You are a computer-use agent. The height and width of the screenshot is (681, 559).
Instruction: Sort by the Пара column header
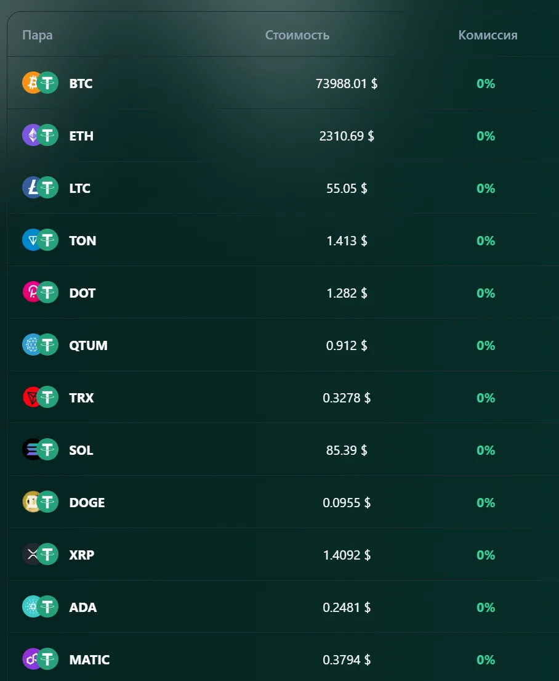pos(38,35)
